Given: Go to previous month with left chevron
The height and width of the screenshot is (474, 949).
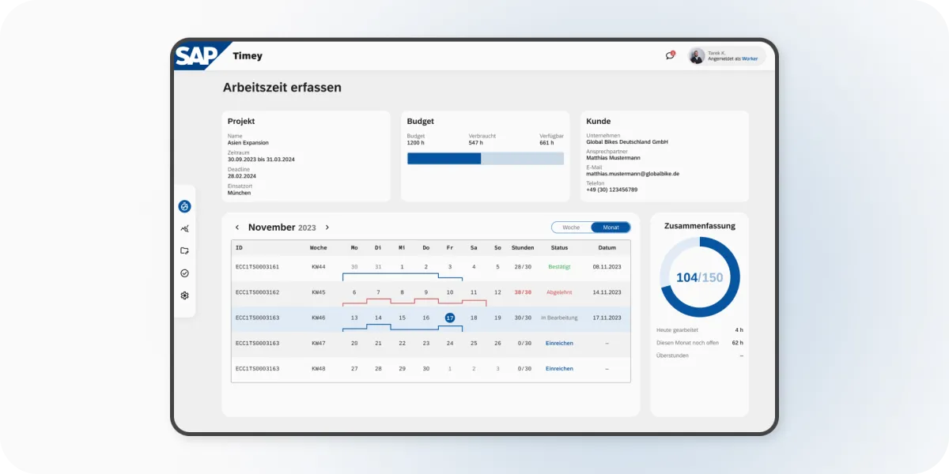Looking at the screenshot, I should tap(237, 228).
